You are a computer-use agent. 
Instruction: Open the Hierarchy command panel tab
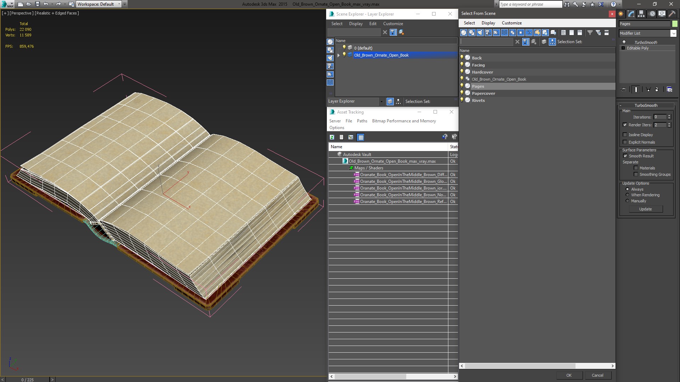(x=641, y=14)
